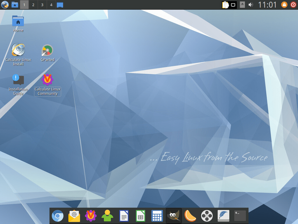Open the clipboard manager tray icon
This screenshot has width=298, height=224.
(226, 5)
